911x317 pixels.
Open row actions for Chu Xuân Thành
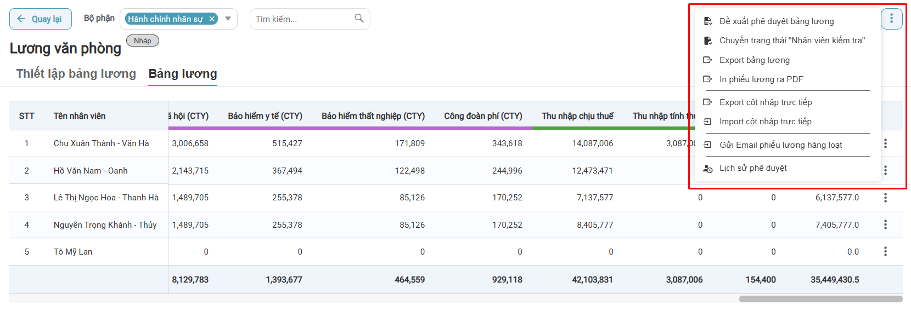[x=885, y=143]
